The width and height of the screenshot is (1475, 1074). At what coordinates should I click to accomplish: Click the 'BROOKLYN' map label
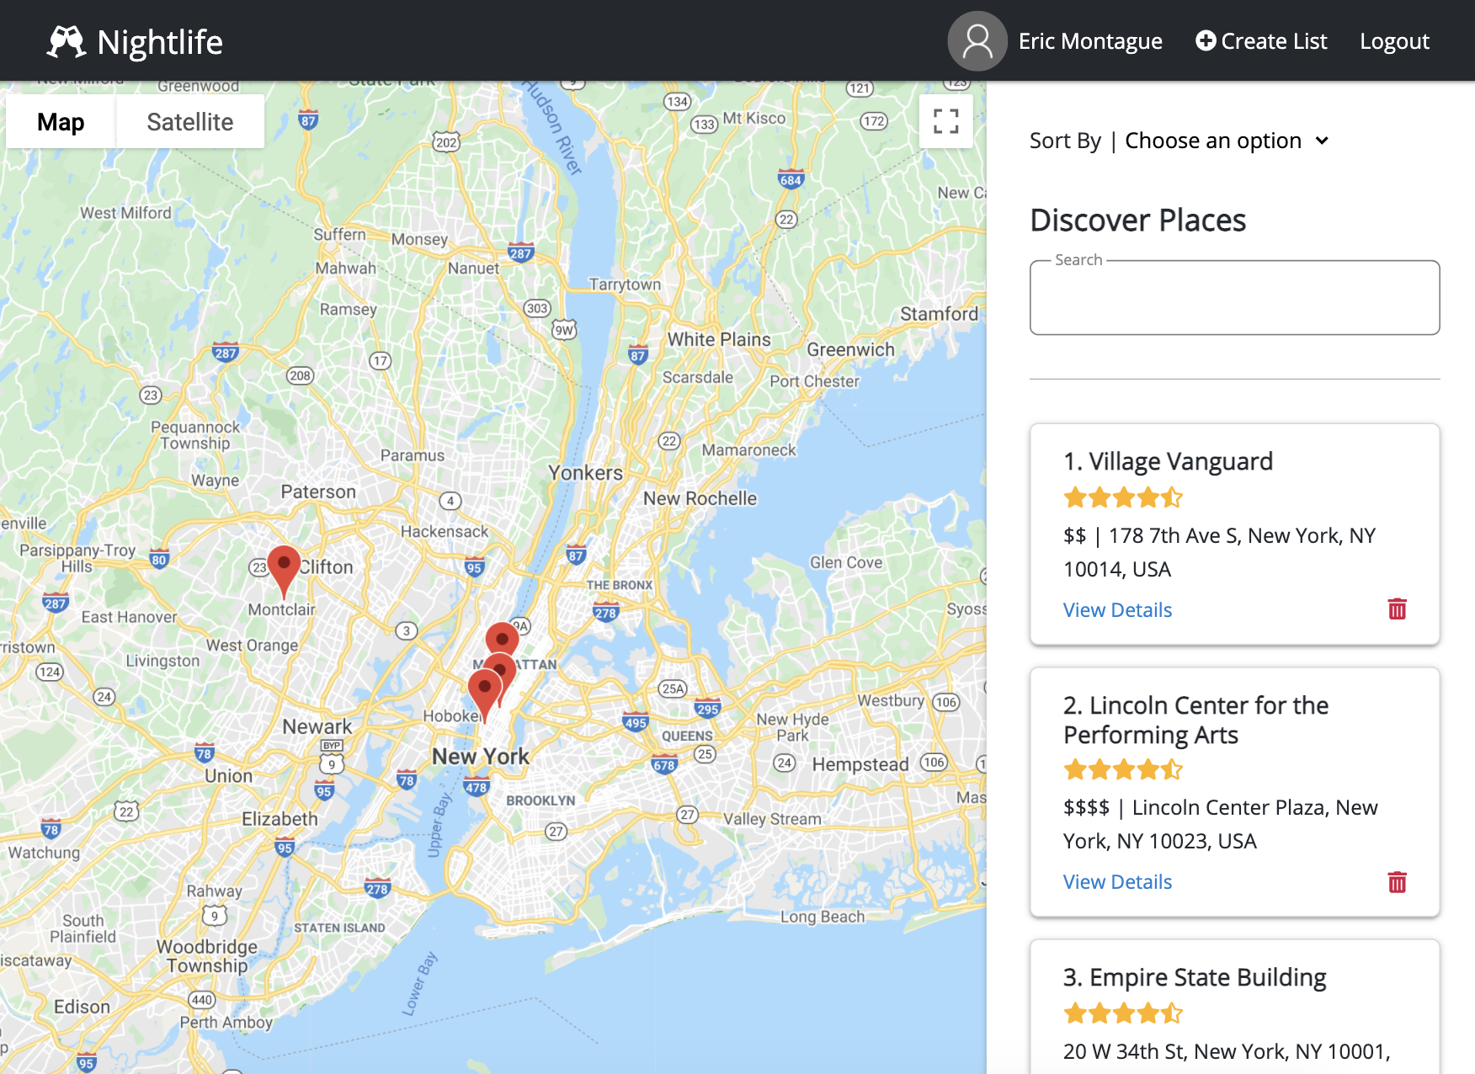[x=540, y=800]
